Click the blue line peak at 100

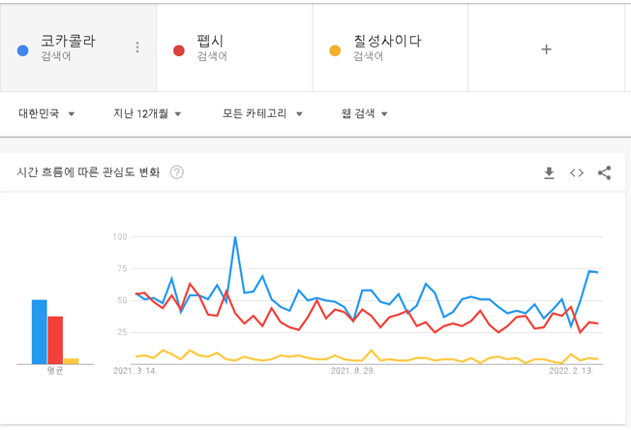235,237
